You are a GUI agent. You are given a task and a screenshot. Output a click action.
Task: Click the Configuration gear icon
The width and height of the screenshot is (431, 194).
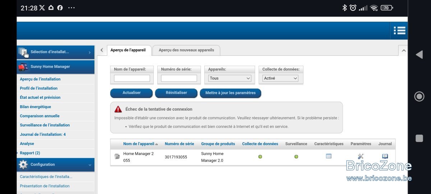pos(23,165)
